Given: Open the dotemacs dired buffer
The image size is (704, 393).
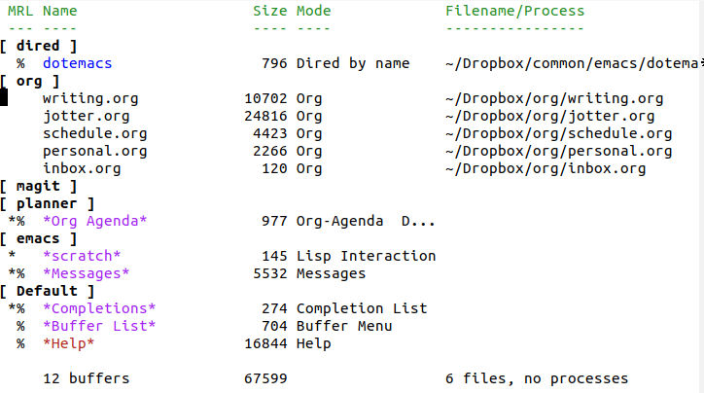Looking at the screenshot, I should click(x=77, y=63).
